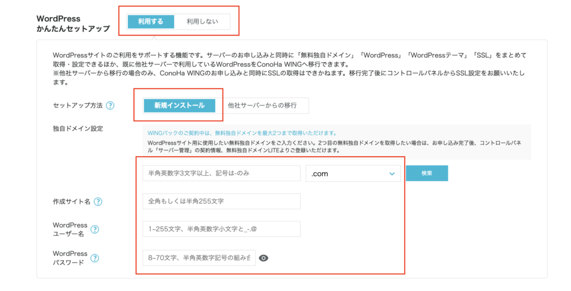571x291 pixels.
Task: Open help icon for 作成サイト名
Action: click(x=98, y=202)
